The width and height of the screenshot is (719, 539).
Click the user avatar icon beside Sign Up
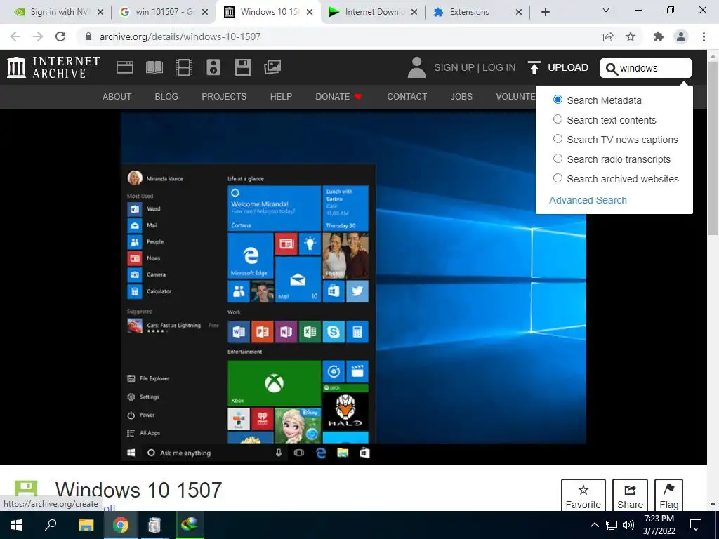click(x=416, y=67)
